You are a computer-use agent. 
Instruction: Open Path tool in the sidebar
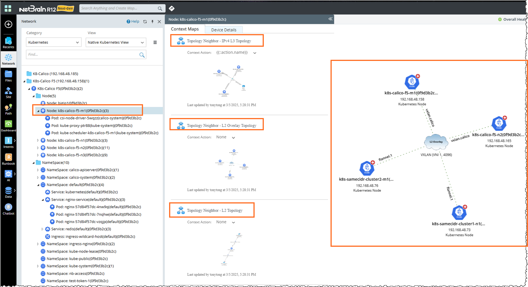pyautogui.click(x=8, y=109)
